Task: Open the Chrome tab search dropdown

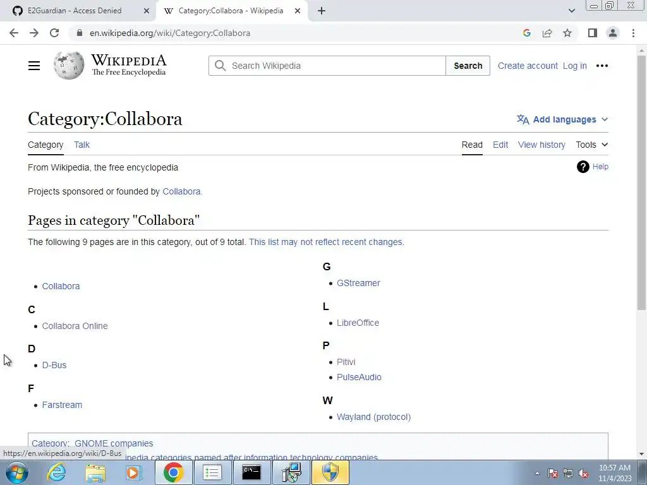Action: click(x=571, y=11)
